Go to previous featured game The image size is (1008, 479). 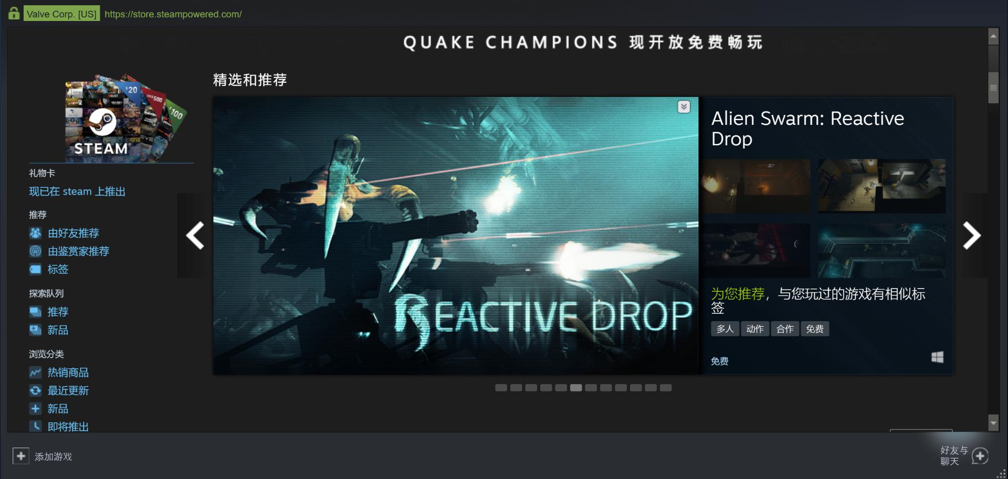point(195,236)
